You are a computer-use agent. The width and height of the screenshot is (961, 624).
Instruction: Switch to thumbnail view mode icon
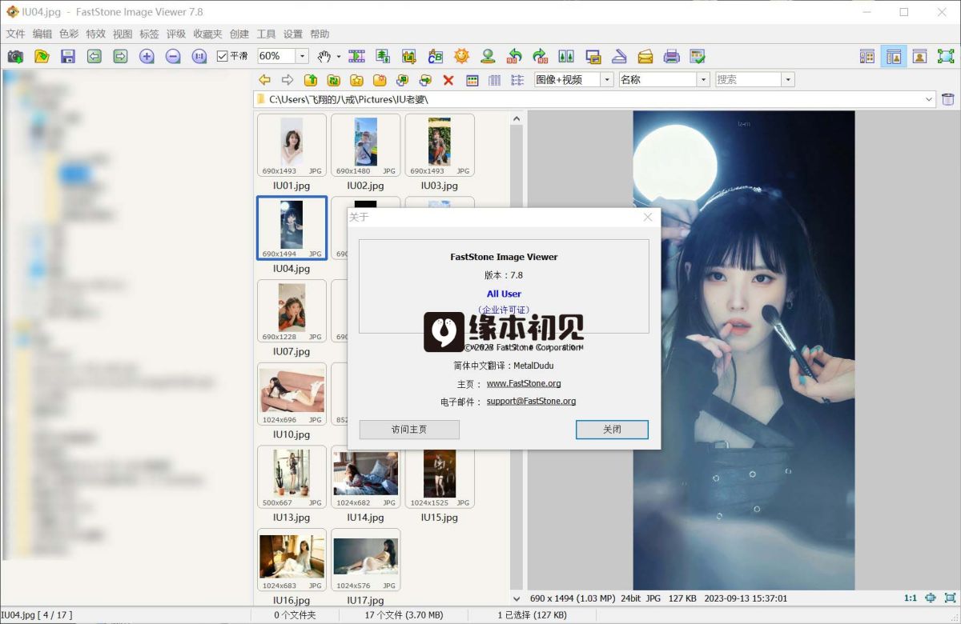point(472,80)
